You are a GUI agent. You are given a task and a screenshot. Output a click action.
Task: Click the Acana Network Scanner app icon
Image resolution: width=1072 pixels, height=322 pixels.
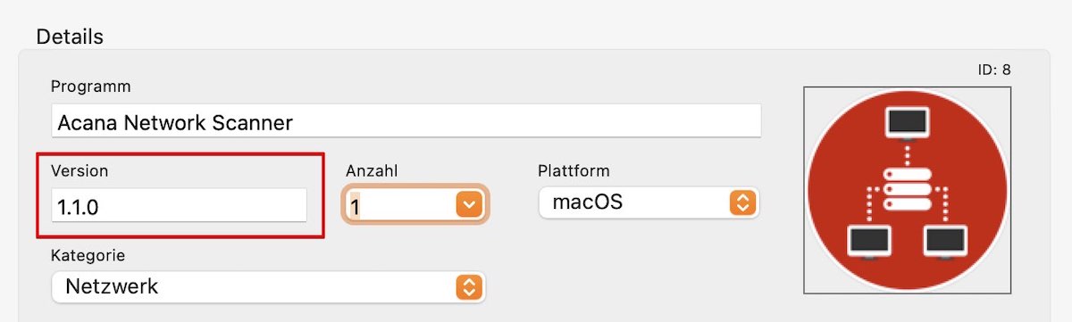click(908, 189)
